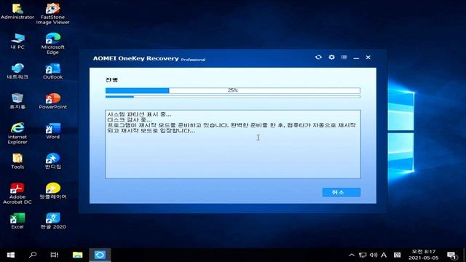Select the FastStone Image Viewer desktop icon
This screenshot has width=466, height=262.
[x=52, y=14]
